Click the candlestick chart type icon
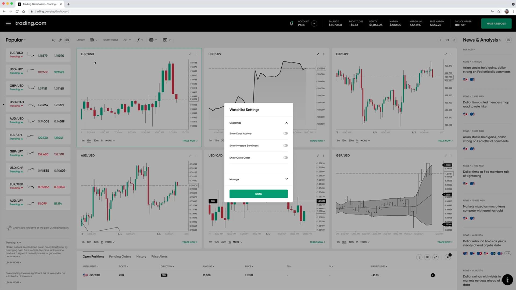The width and height of the screenshot is (516, 290). pos(126,40)
